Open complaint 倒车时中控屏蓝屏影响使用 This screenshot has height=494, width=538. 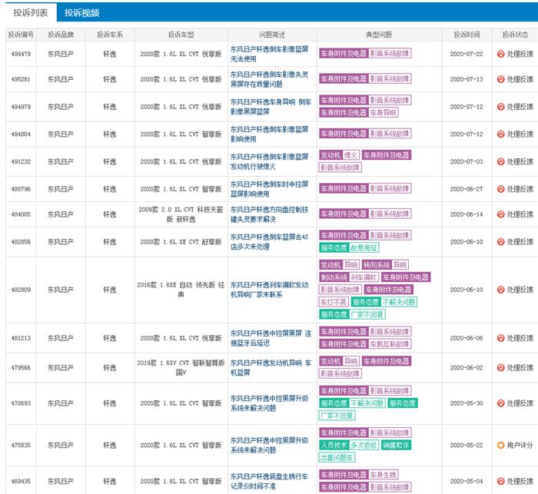tap(269, 189)
